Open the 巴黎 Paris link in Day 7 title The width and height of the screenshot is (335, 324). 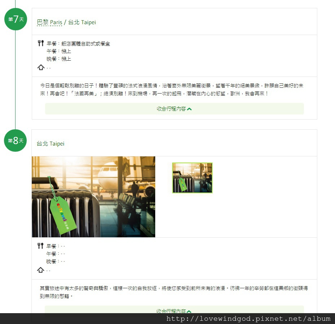click(49, 22)
